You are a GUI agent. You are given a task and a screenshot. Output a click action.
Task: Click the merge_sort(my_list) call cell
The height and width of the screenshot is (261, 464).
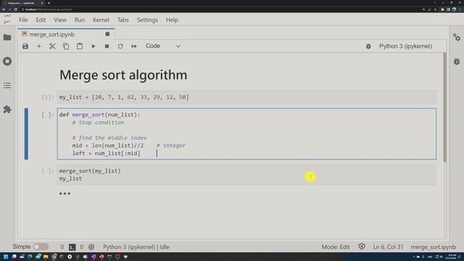pos(246,175)
